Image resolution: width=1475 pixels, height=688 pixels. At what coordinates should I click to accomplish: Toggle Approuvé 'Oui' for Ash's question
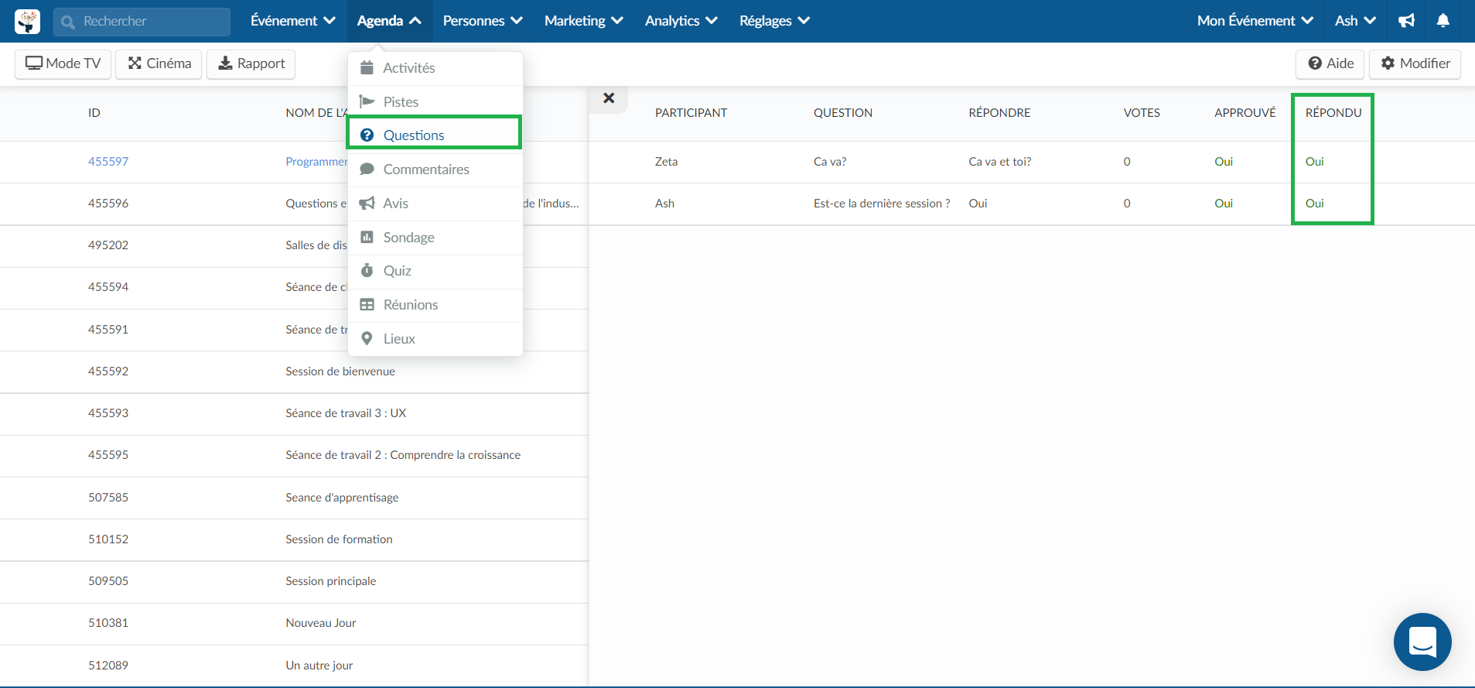click(1224, 204)
